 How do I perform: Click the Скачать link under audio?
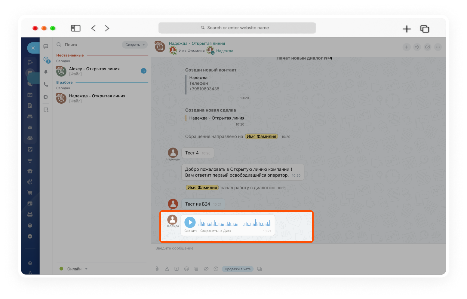(x=191, y=231)
